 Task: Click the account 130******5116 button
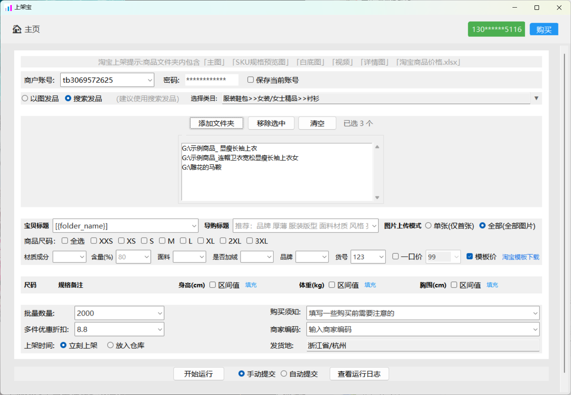(x=496, y=29)
